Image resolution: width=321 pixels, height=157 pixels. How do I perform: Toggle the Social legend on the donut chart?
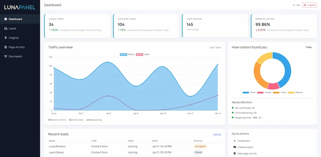pyautogui.click(x=279, y=93)
